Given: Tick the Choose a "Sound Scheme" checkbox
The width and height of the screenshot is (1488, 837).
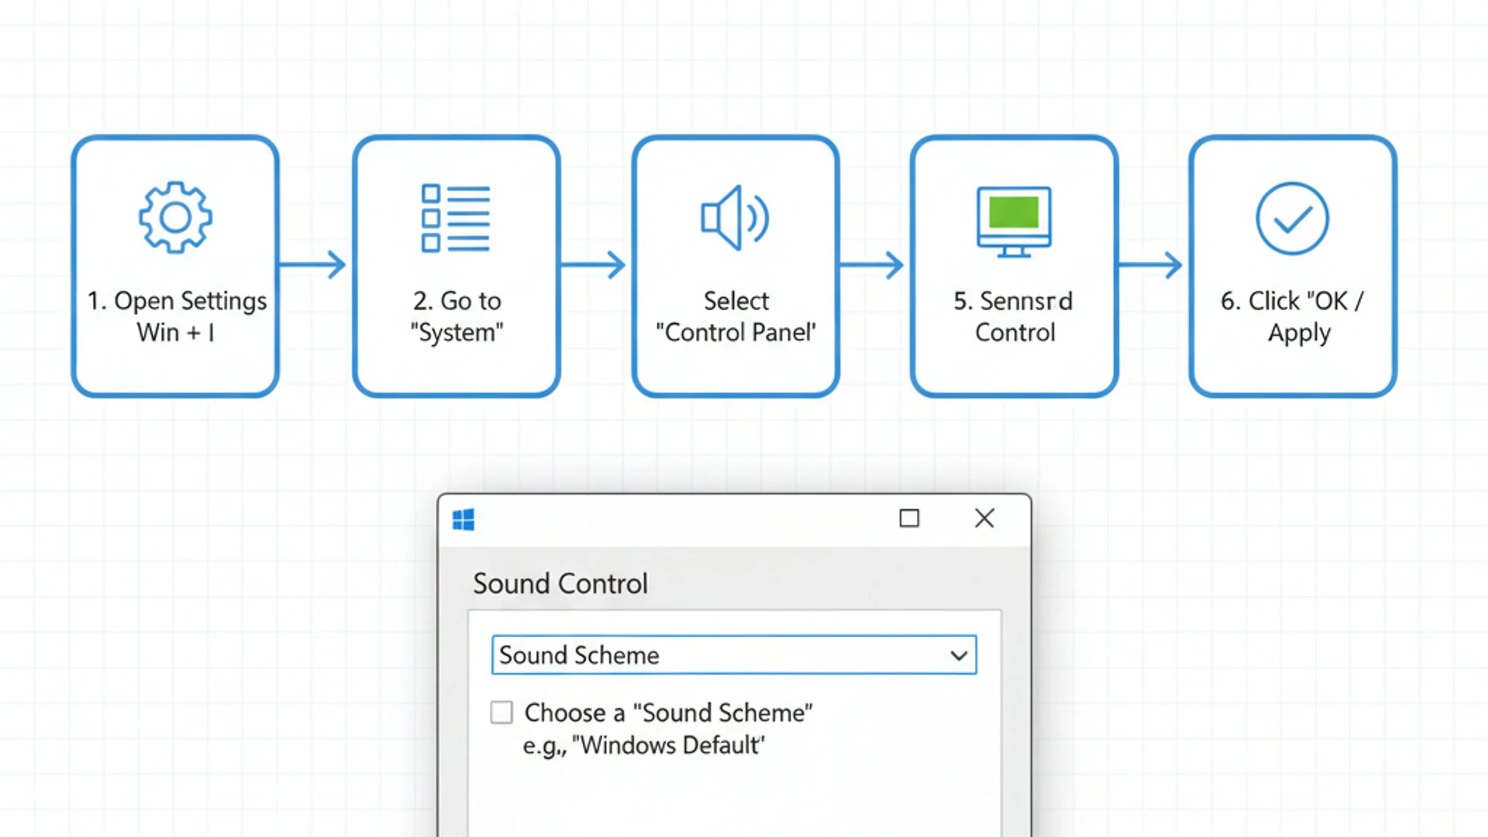Looking at the screenshot, I should point(501,712).
